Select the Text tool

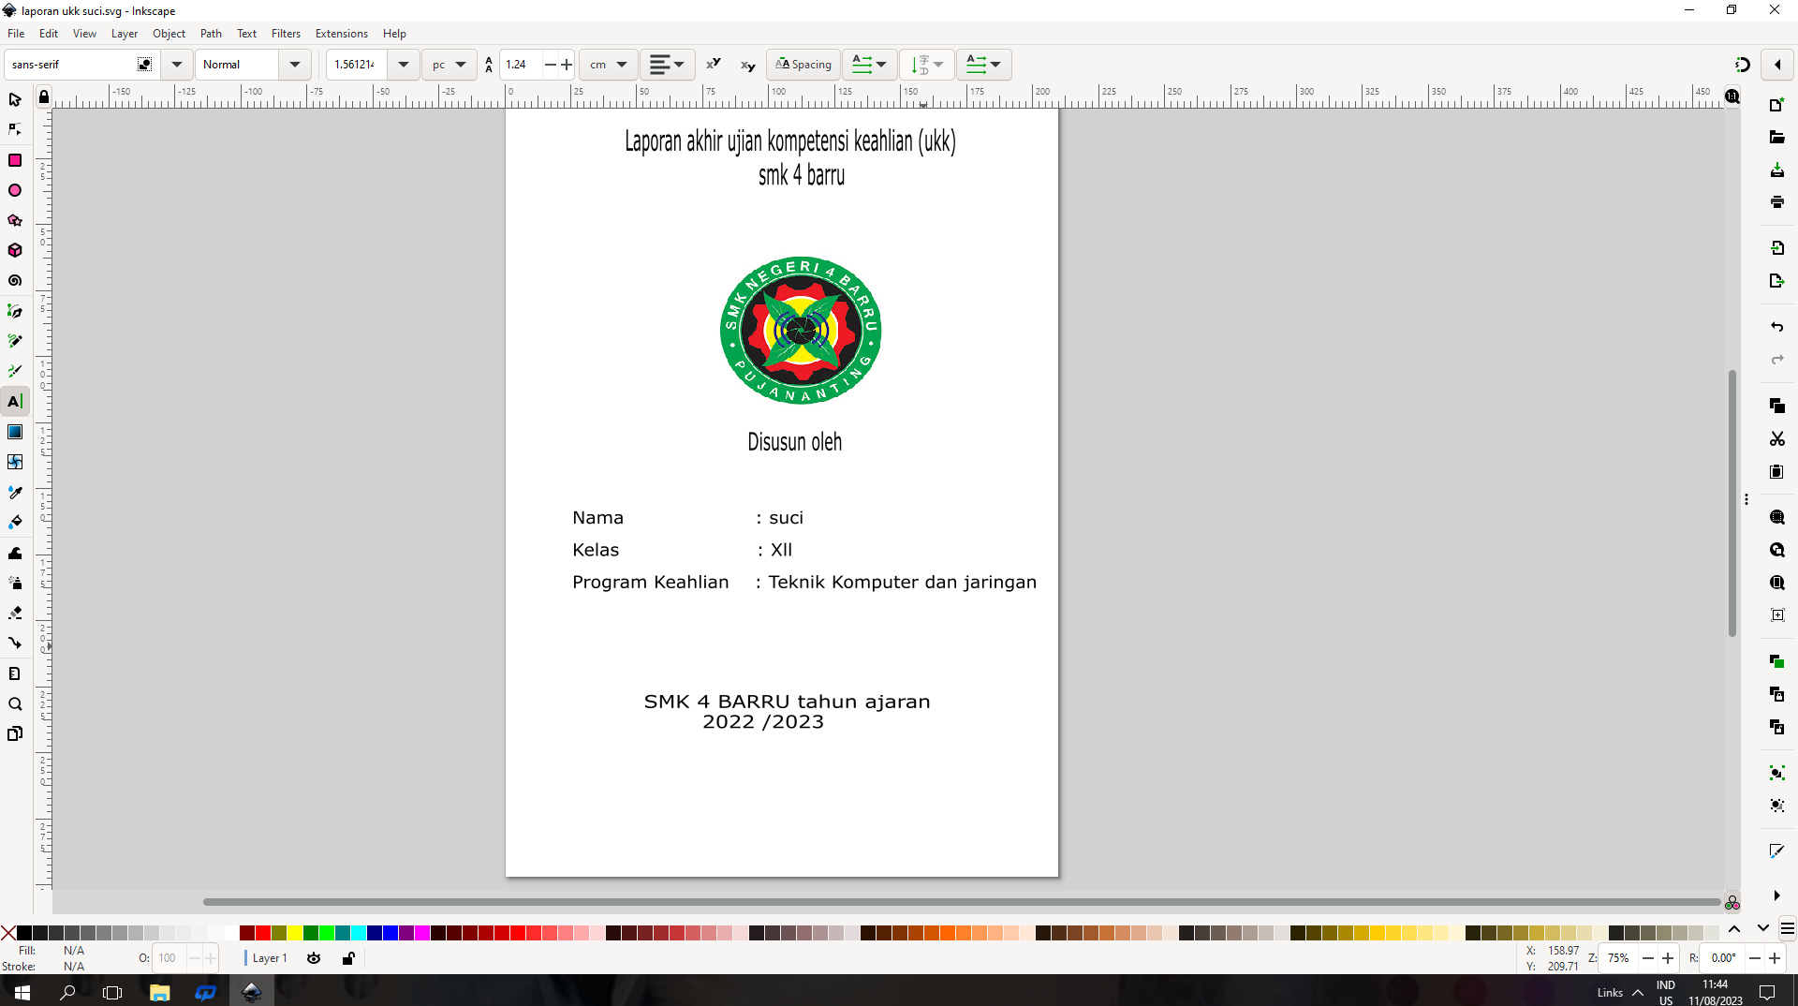(15, 401)
